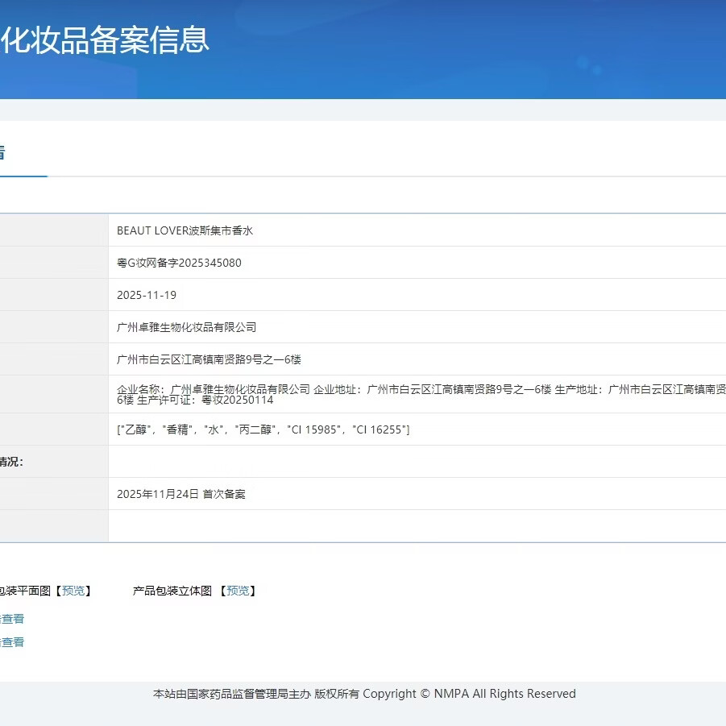This screenshot has width=726, height=726.
Task: Select the product name BEAUT LOVER波斯集市香水
Action: coord(185,230)
